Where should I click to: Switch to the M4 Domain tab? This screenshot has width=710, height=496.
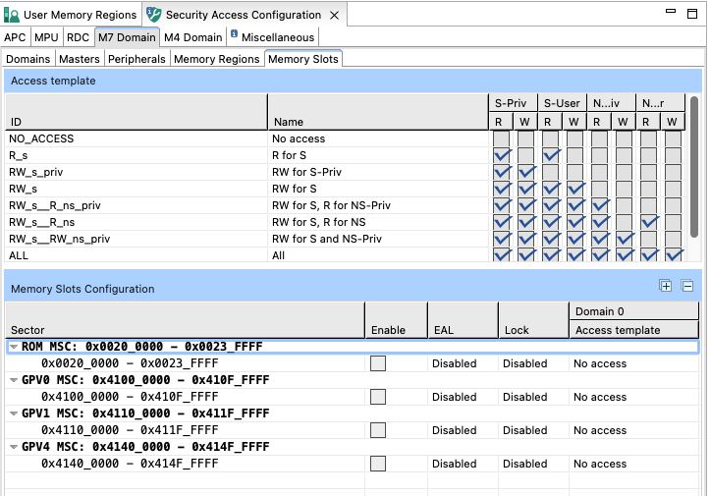click(192, 37)
